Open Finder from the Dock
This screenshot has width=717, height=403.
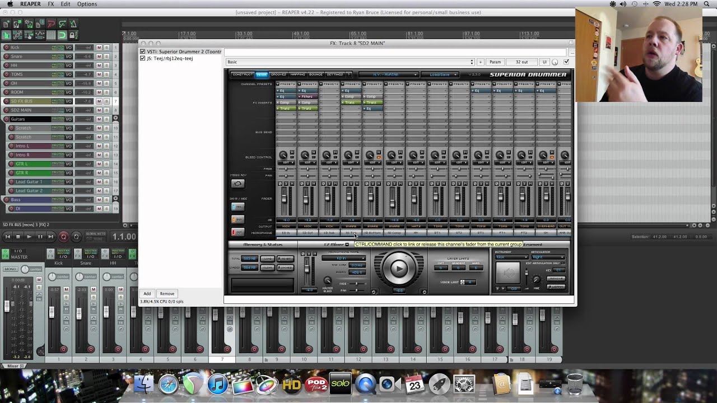click(x=144, y=384)
